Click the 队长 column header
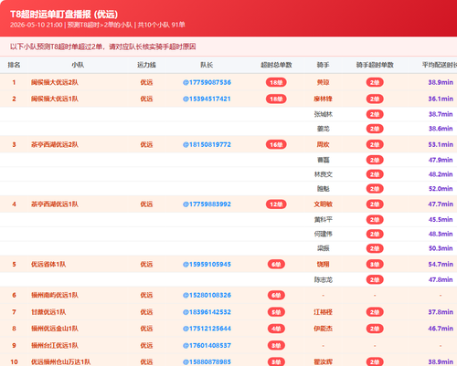This screenshot has height=366, width=457. click(207, 65)
